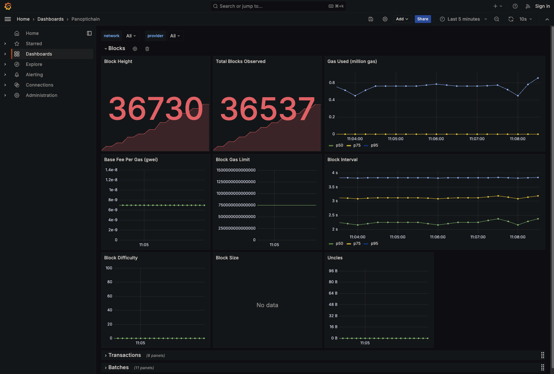This screenshot has height=374, width=554.
Task: Click the Dashboards grid icon
Action: click(x=17, y=54)
